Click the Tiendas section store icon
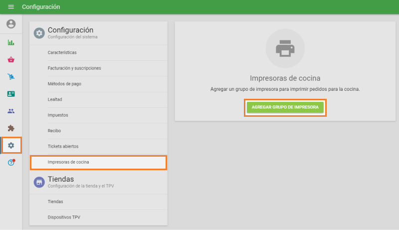This screenshot has width=399, height=230. [39, 182]
